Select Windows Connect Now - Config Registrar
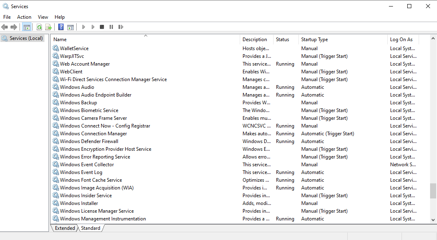The width and height of the screenshot is (437, 240). 105,126
